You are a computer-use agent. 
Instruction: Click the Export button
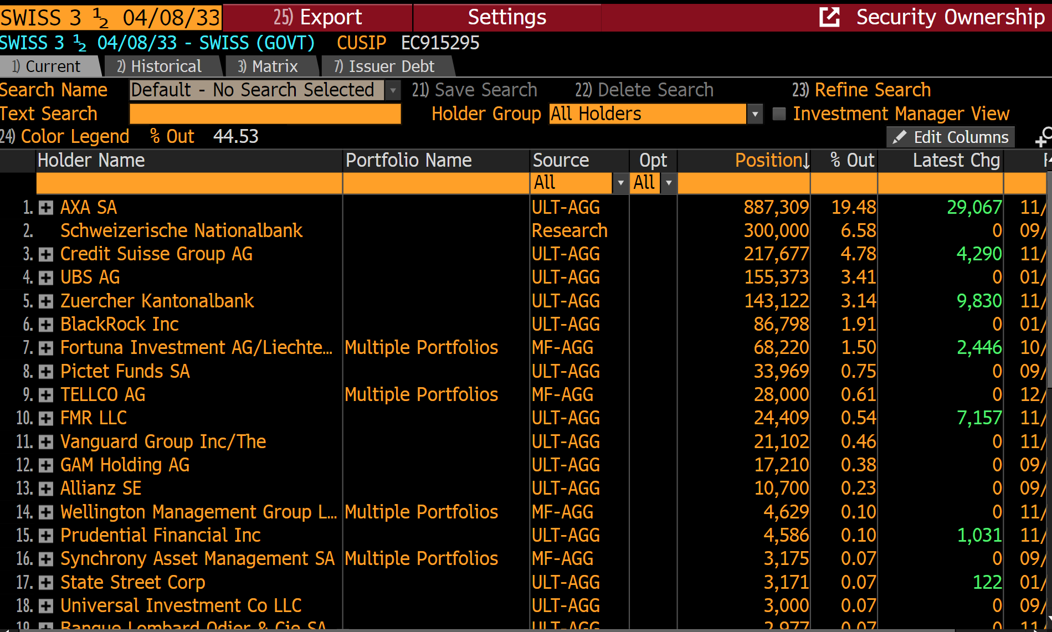pos(317,17)
